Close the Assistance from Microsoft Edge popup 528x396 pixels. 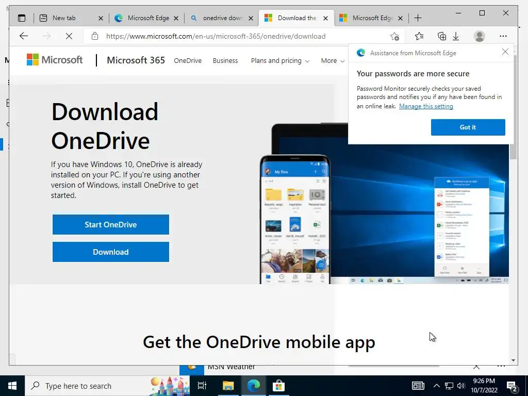tap(505, 52)
